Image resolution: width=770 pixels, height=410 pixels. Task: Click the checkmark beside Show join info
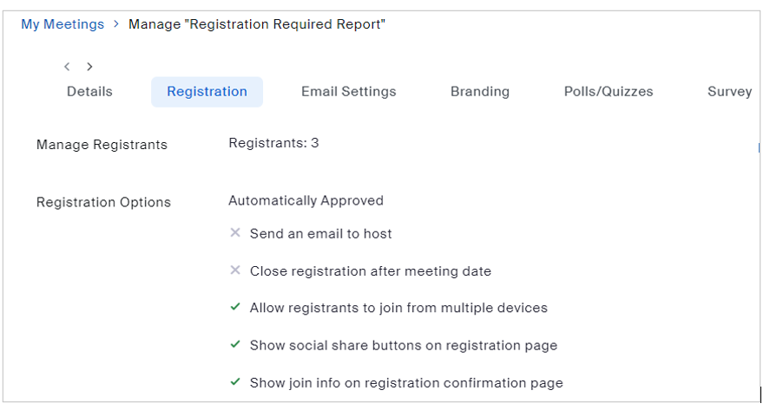(234, 382)
